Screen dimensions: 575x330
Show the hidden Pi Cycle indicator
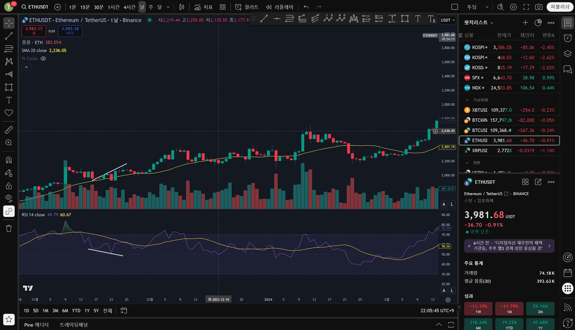pyautogui.click(x=43, y=58)
